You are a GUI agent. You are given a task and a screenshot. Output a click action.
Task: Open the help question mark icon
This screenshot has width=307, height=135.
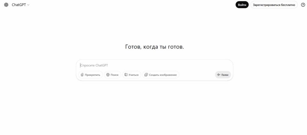tap(303, 5)
